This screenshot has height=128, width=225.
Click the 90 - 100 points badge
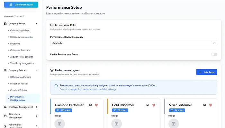[x=65, y=110]
